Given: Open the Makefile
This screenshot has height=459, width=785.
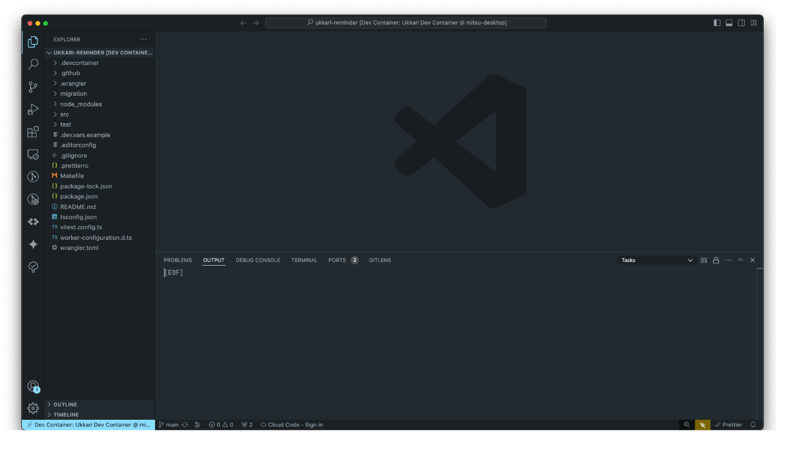Looking at the screenshot, I should click(99, 176).
